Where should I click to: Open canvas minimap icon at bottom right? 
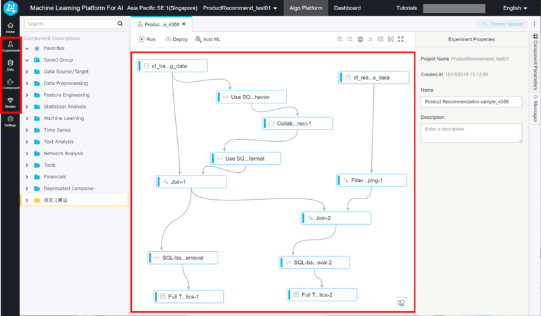402,302
